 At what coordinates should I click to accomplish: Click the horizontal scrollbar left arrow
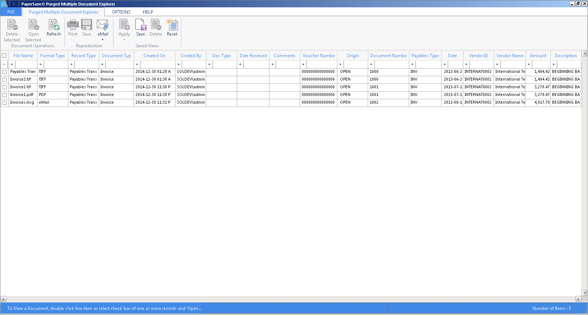4,299
